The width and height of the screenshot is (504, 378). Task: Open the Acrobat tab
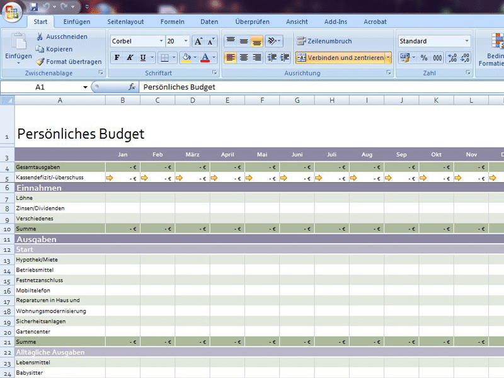(375, 22)
